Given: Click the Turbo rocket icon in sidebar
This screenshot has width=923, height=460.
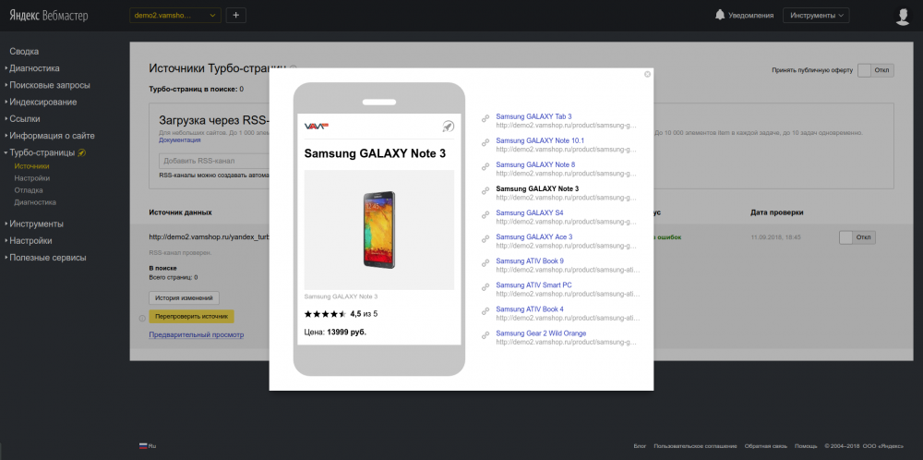Looking at the screenshot, I should (82, 152).
